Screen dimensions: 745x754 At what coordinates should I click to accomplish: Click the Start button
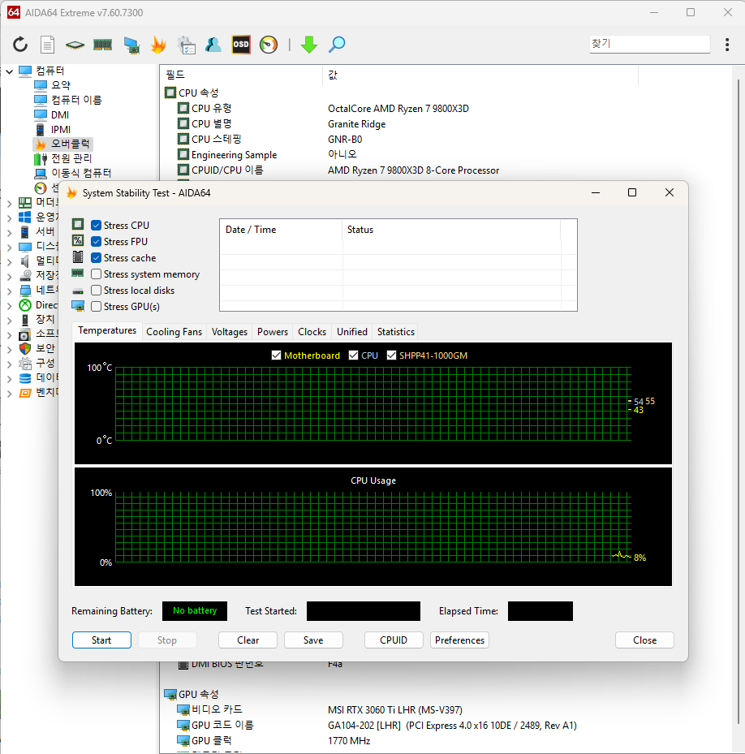[101, 640]
